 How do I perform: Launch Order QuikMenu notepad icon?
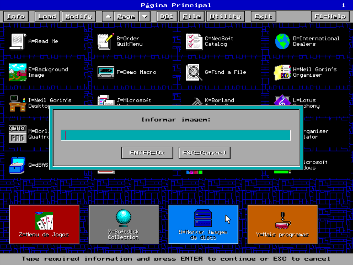point(105,41)
